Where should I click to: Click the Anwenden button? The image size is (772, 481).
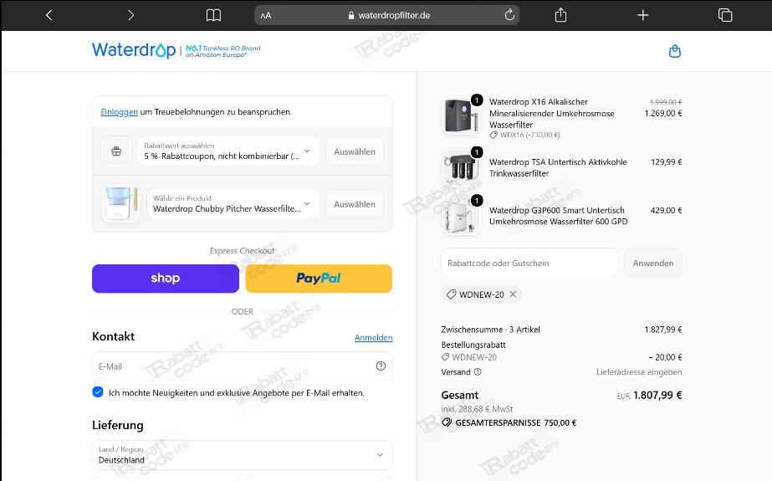[x=653, y=263]
